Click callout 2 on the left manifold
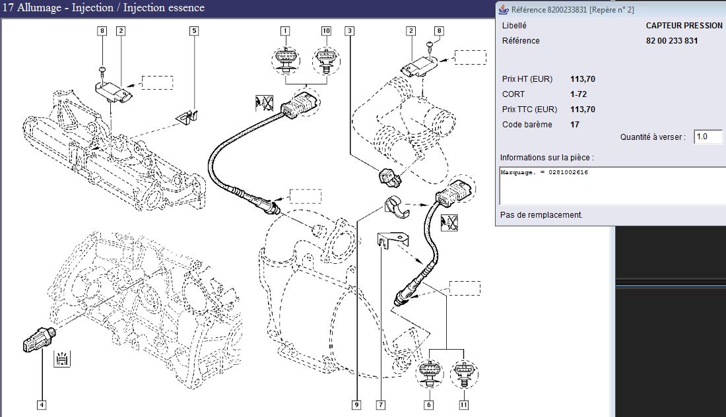Viewport: 726px width, 417px height. (121, 31)
